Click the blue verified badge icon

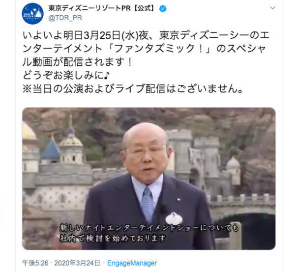coord(163,9)
